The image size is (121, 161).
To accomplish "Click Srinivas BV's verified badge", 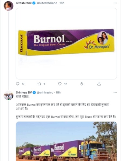I will click(34, 93).
